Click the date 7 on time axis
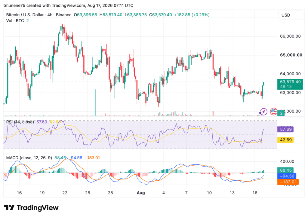The height and width of the screenshot is (218, 308). [186, 193]
